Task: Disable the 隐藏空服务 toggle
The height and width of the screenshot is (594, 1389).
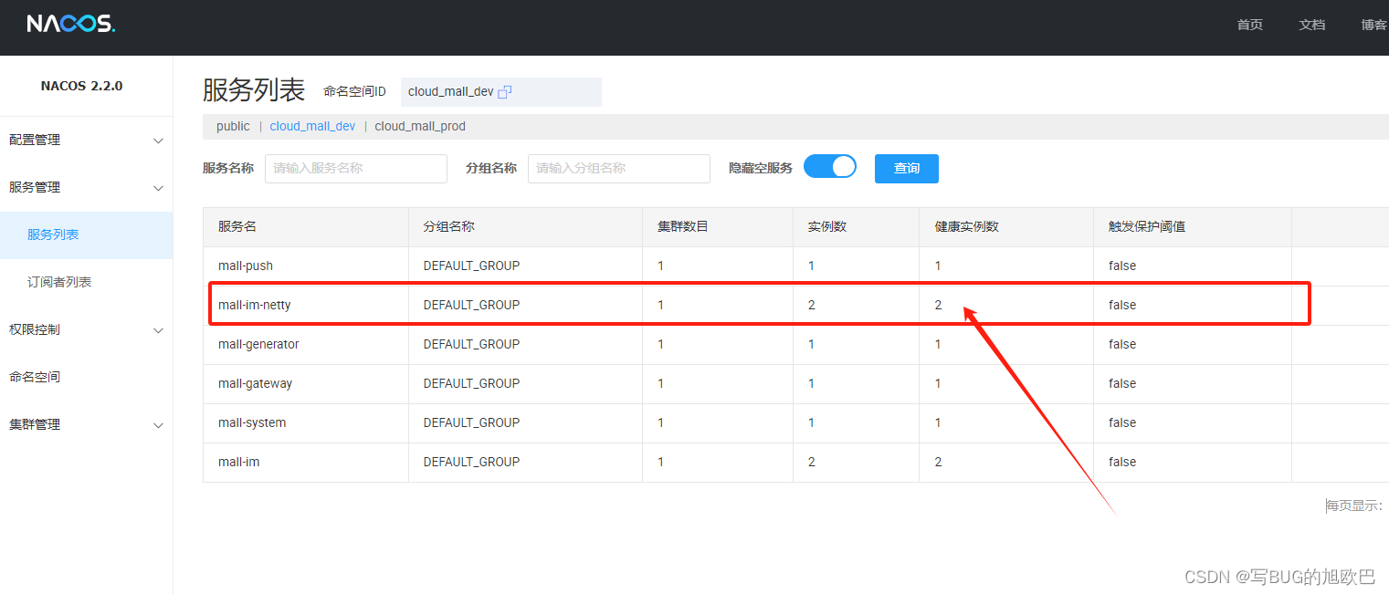Action: point(829,166)
